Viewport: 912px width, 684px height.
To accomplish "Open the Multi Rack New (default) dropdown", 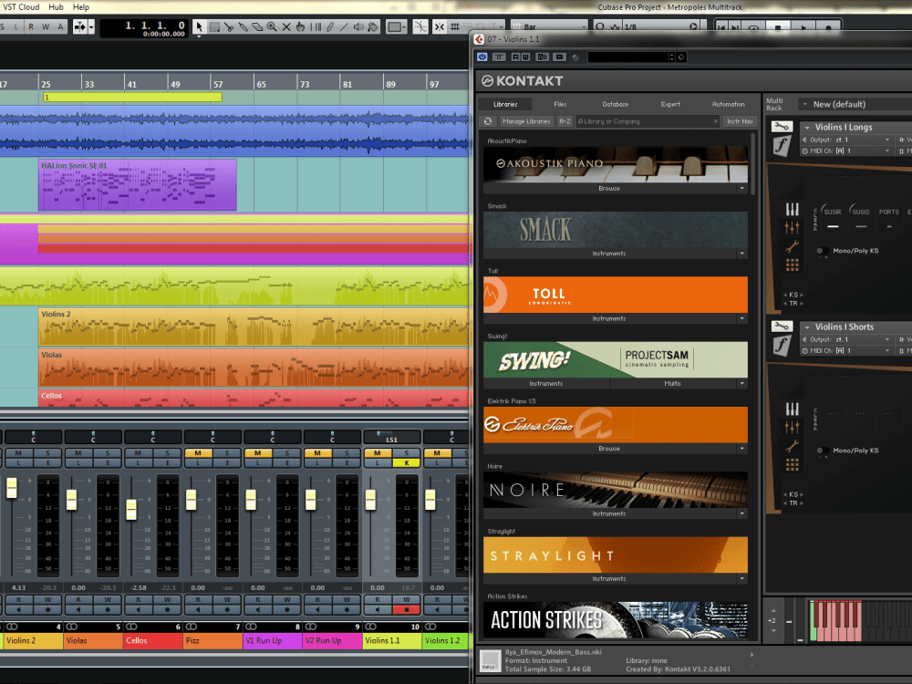I will pyautogui.click(x=855, y=104).
